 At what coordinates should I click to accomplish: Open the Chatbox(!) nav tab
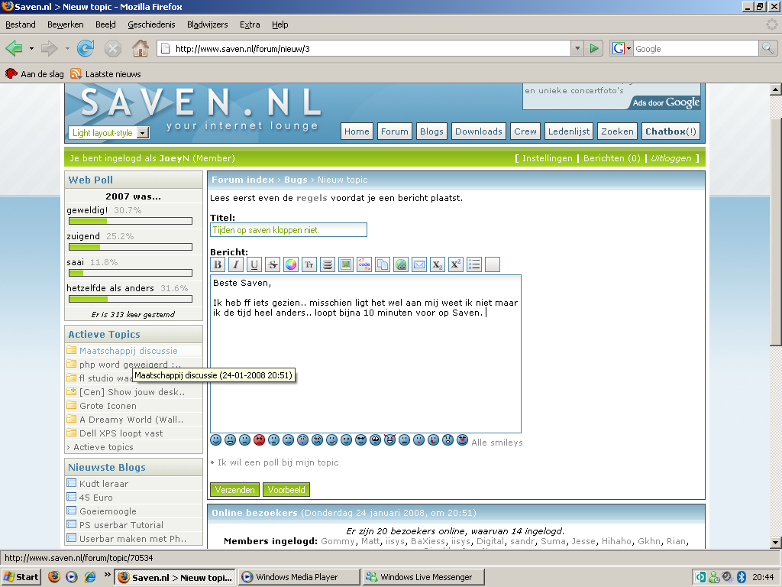(x=671, y=131)
